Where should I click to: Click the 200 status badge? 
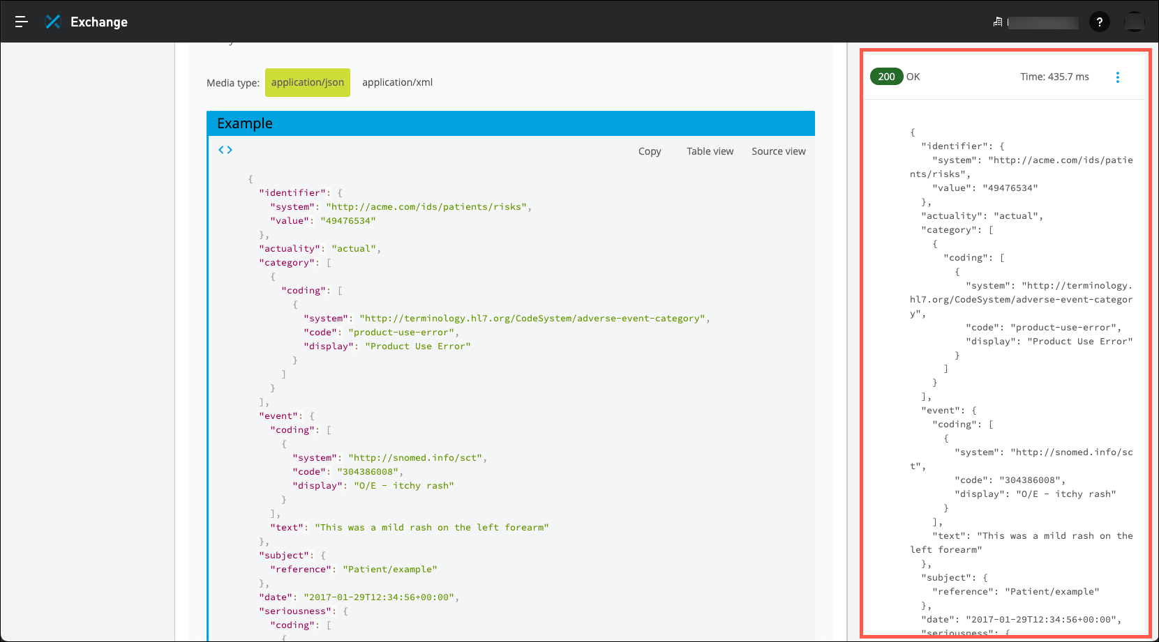coord(887,77)
